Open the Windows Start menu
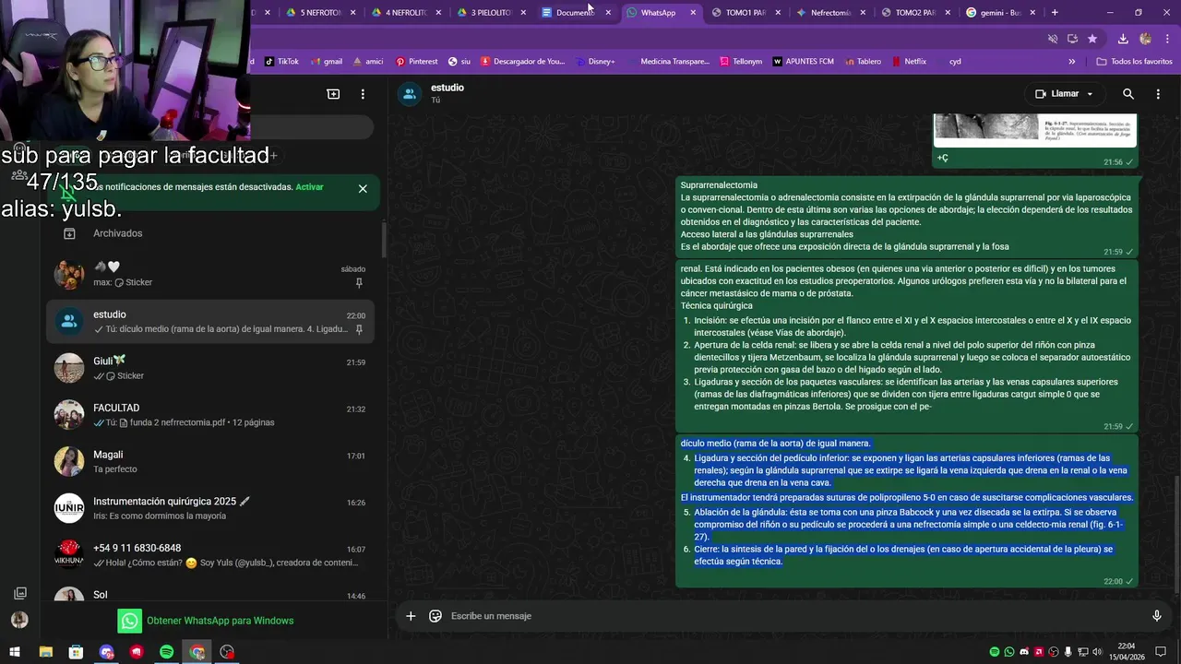The image size is (1181, 664). (15, 652)
